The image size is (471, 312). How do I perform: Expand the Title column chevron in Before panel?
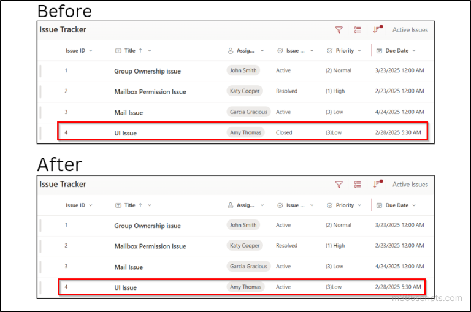click(150, 51)
